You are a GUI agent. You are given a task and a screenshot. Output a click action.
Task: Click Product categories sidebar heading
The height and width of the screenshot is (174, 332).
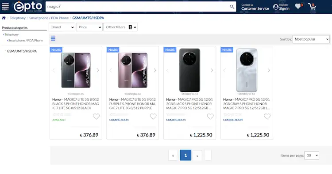15,28
